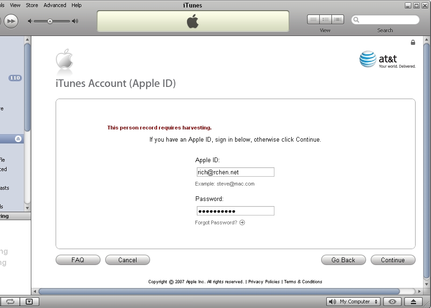Toggle the repeat playlist button
This screenshot has width=431, height=308.
[10, 302]
